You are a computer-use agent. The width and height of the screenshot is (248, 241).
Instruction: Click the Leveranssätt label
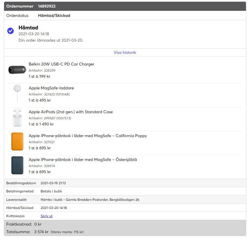(16, 200)
